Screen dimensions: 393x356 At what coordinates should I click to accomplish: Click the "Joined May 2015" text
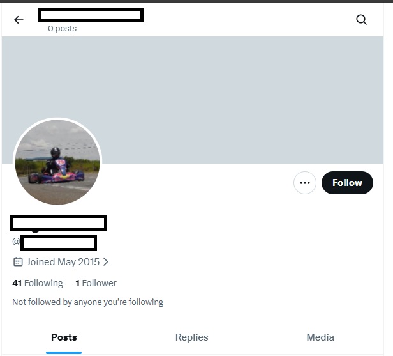(x=63, y=261)
